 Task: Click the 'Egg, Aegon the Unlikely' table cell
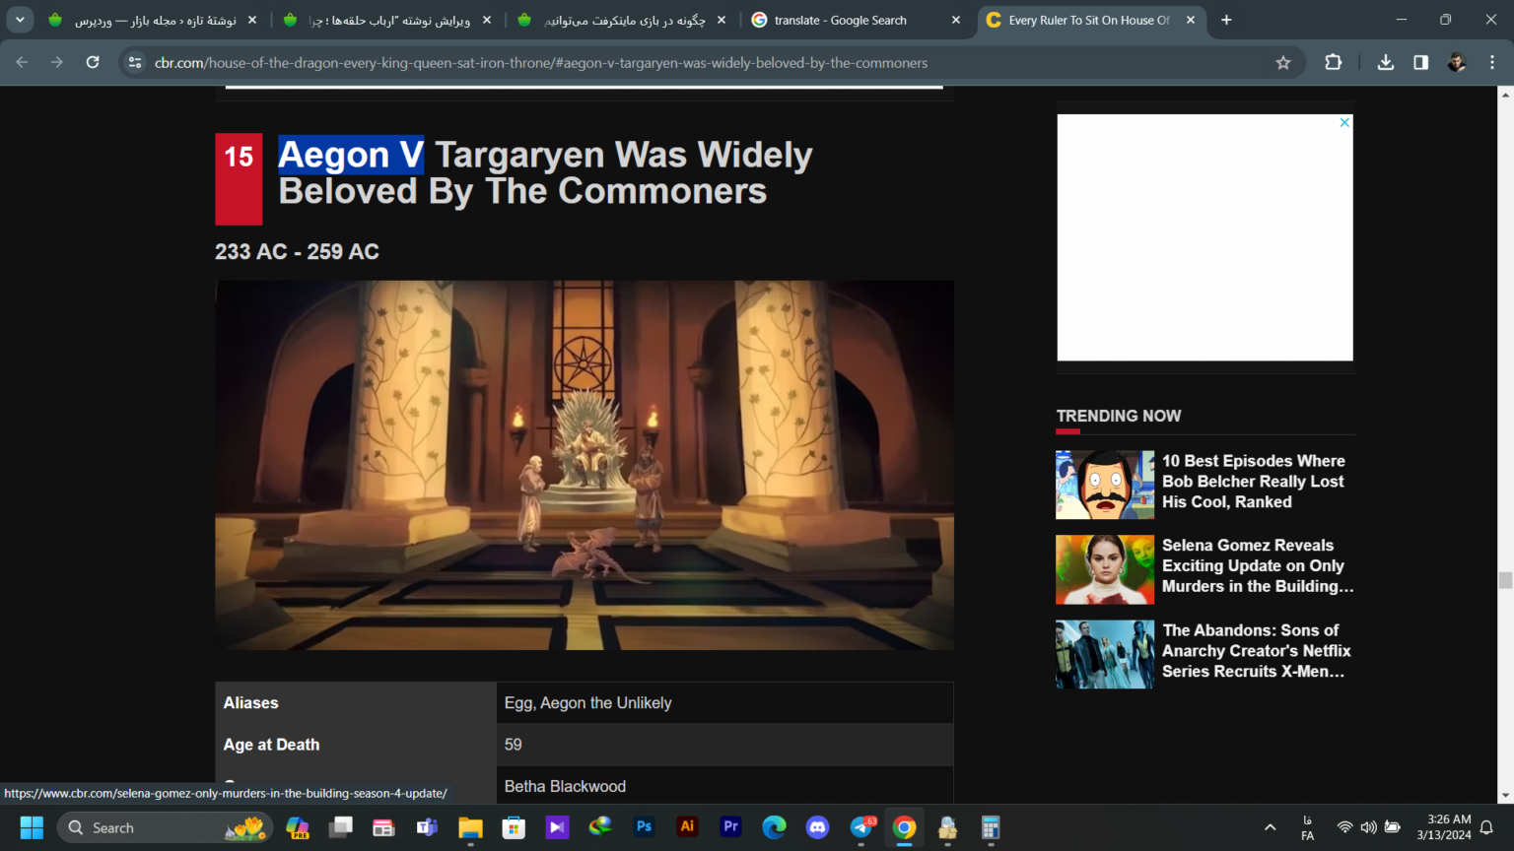(724, 703)
